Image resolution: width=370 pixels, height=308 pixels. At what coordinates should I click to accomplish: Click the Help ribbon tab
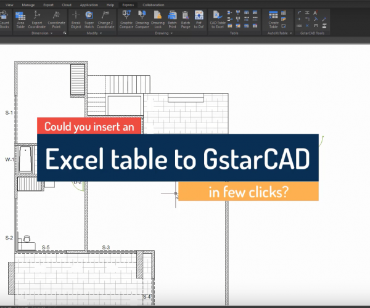pos(110,5)
